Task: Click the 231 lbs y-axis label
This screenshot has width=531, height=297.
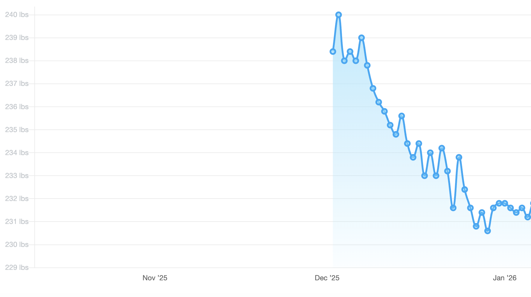Action: click(17, 222)
